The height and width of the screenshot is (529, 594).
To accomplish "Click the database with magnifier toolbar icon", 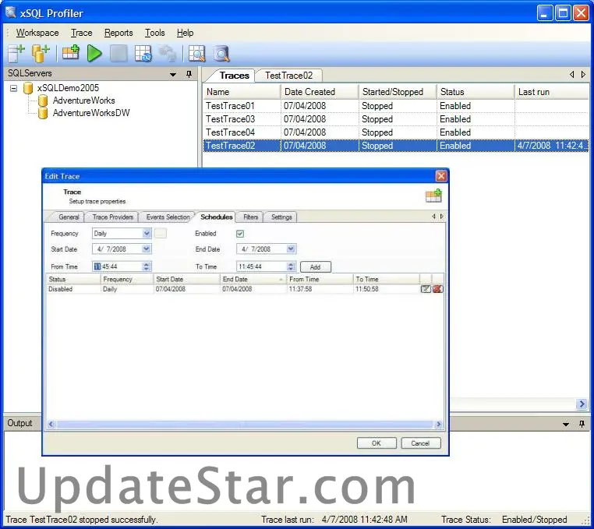I will tap(221, 54).
